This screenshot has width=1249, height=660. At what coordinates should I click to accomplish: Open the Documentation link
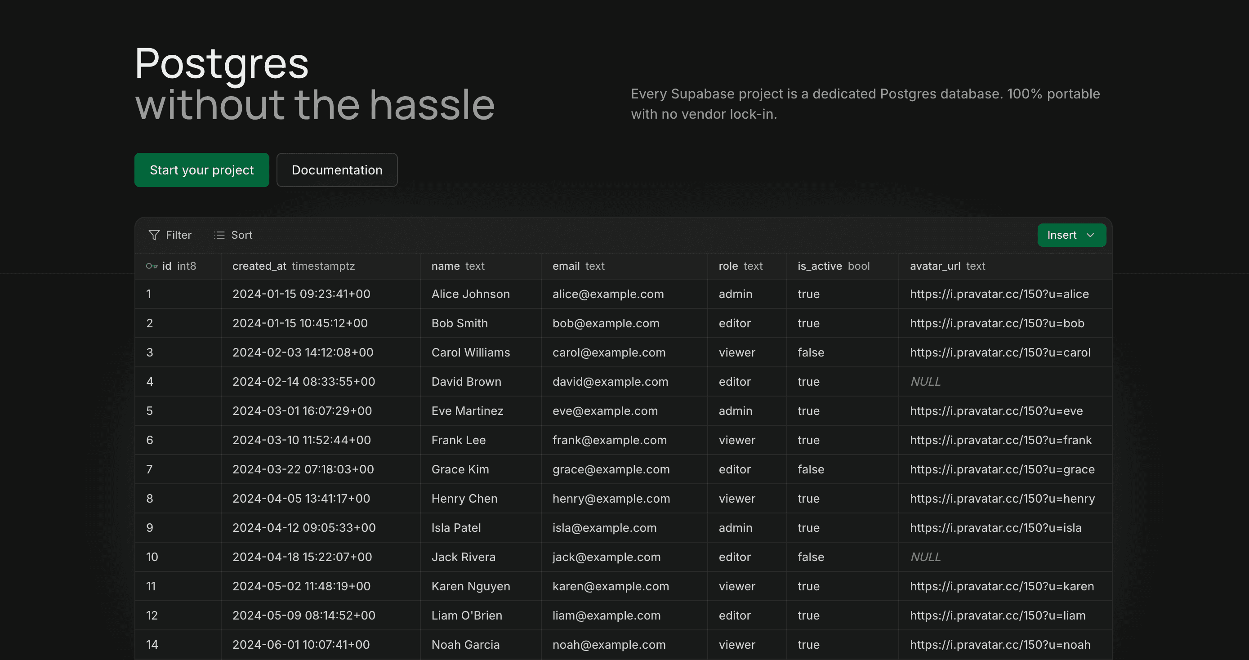coord(337,170)
